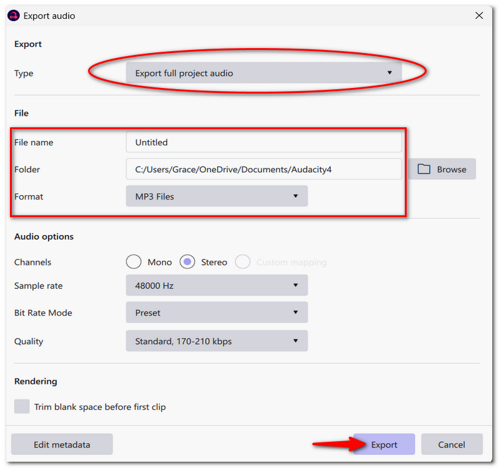Open the Sample rate dropdown

[216, 285]
